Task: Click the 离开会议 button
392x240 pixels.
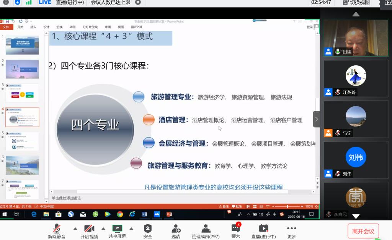Action: point(363,231)
